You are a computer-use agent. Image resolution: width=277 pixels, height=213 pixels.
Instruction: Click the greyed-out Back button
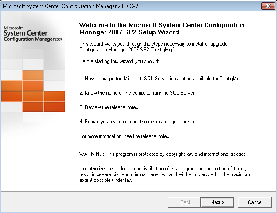184,202
